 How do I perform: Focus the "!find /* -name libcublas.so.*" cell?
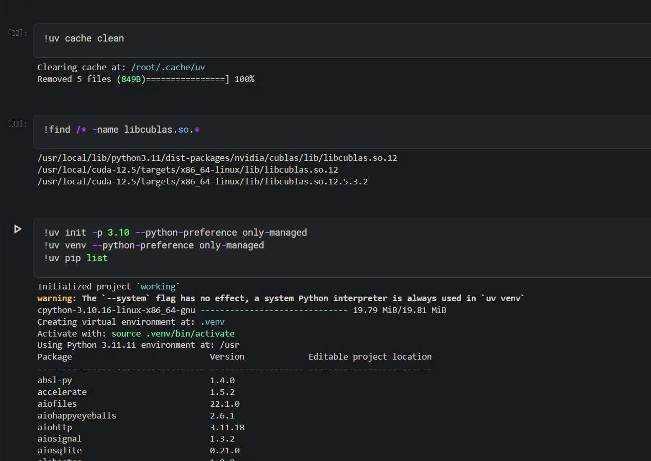(x=121, y=130)
